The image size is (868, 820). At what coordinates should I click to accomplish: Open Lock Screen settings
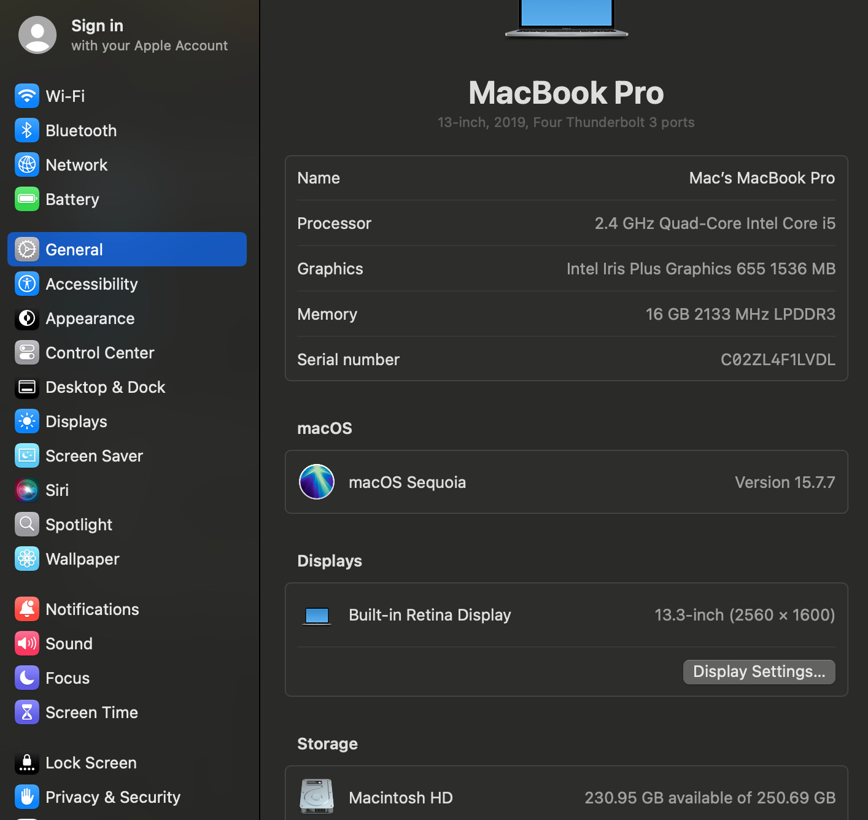[127, 762]
